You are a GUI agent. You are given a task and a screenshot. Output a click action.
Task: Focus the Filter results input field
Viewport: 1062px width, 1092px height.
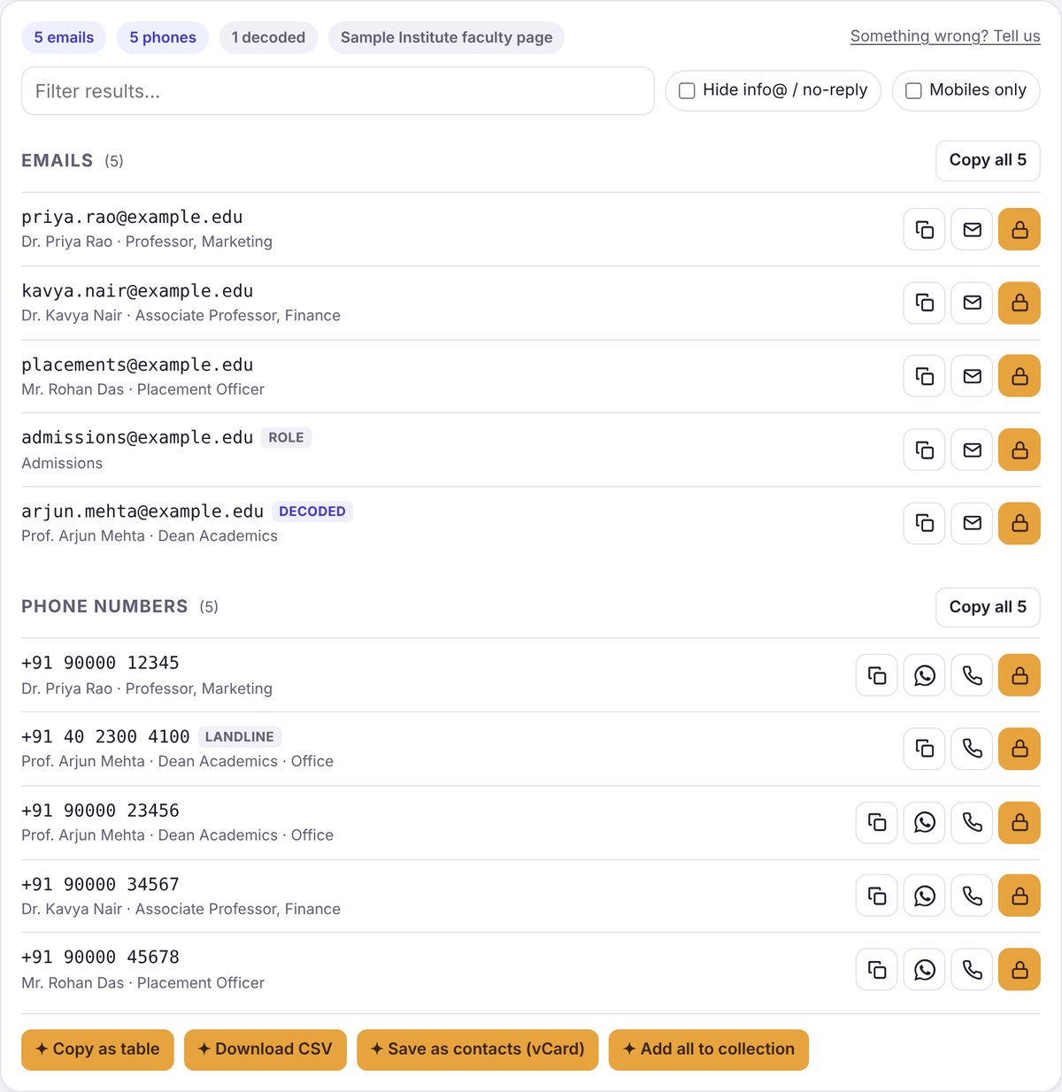pyautogui.click(x=338, y=90)
